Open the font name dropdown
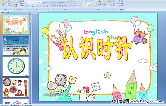This screenshot has width=166, height=106. pyautogui.click(x=32, y=2)
